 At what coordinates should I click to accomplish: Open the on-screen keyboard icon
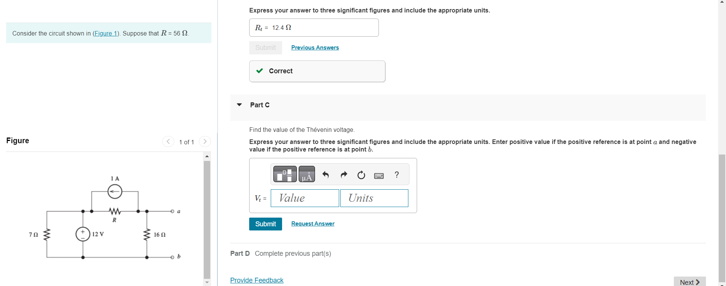[x=379, y=175]
